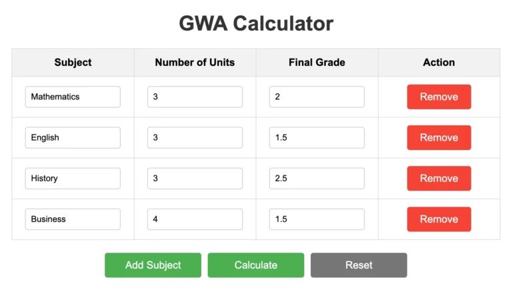Viewport: 512px width, 302px height.
Task: Select the History final grade showing 2.5
Action: coord(317,178)
